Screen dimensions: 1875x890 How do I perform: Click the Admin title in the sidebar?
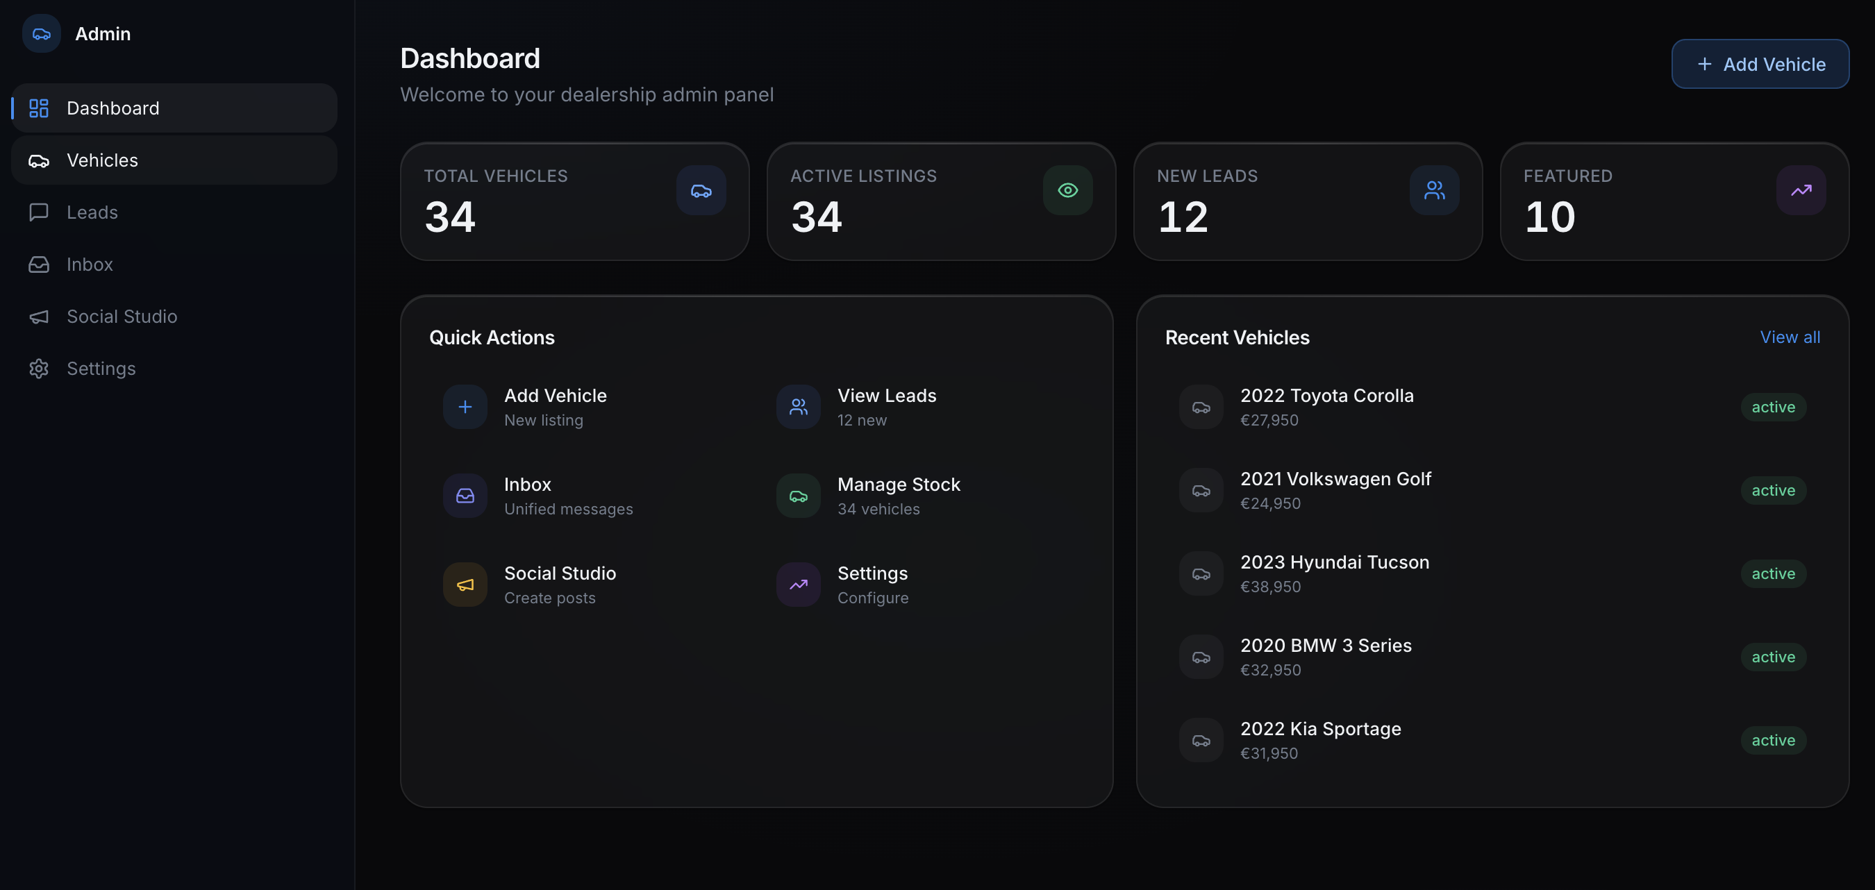(103, 33)
